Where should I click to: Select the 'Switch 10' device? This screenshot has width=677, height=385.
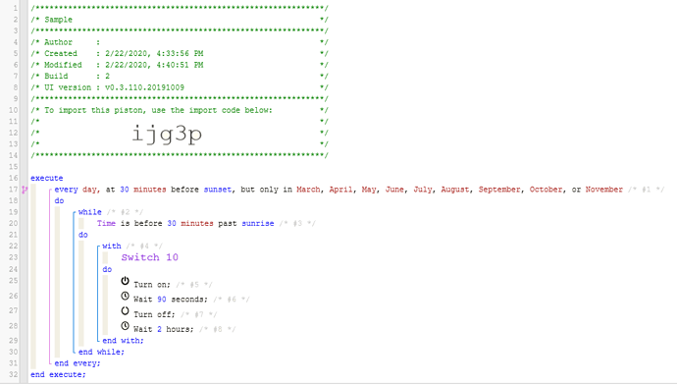tap(149, 257)
